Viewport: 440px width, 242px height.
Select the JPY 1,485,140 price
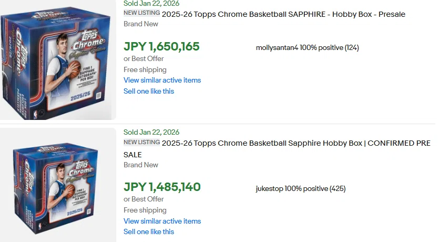tap(162, 187)
